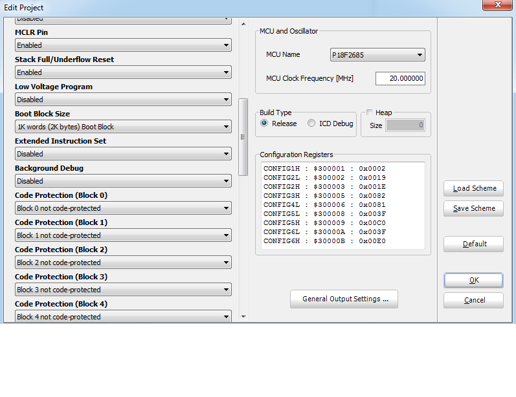This screenshot has width=516, height=397.
Task: Click the settings list scrollbar thumb
Action: click(243, 137)
